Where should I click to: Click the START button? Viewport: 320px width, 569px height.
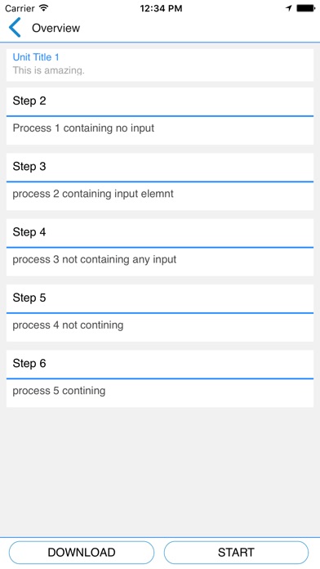click(236, 553)
